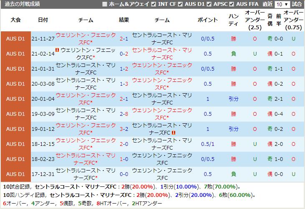305x209 pixels.
Task: Open the 2-1 result on 21-11-27
Action: pyautogui.click(x=124, y=39)
